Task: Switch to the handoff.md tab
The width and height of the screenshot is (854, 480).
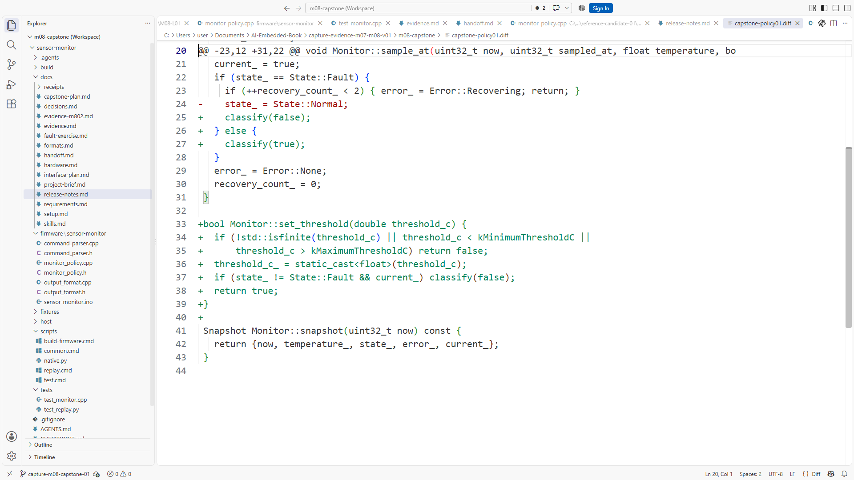Action: [x=478, y=23]
